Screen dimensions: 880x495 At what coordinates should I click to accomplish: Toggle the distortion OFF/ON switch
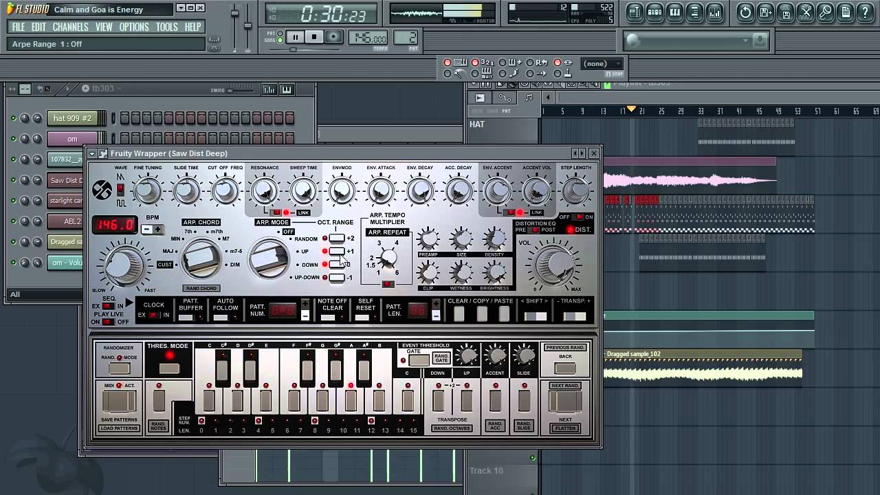[x=578, y=217]
